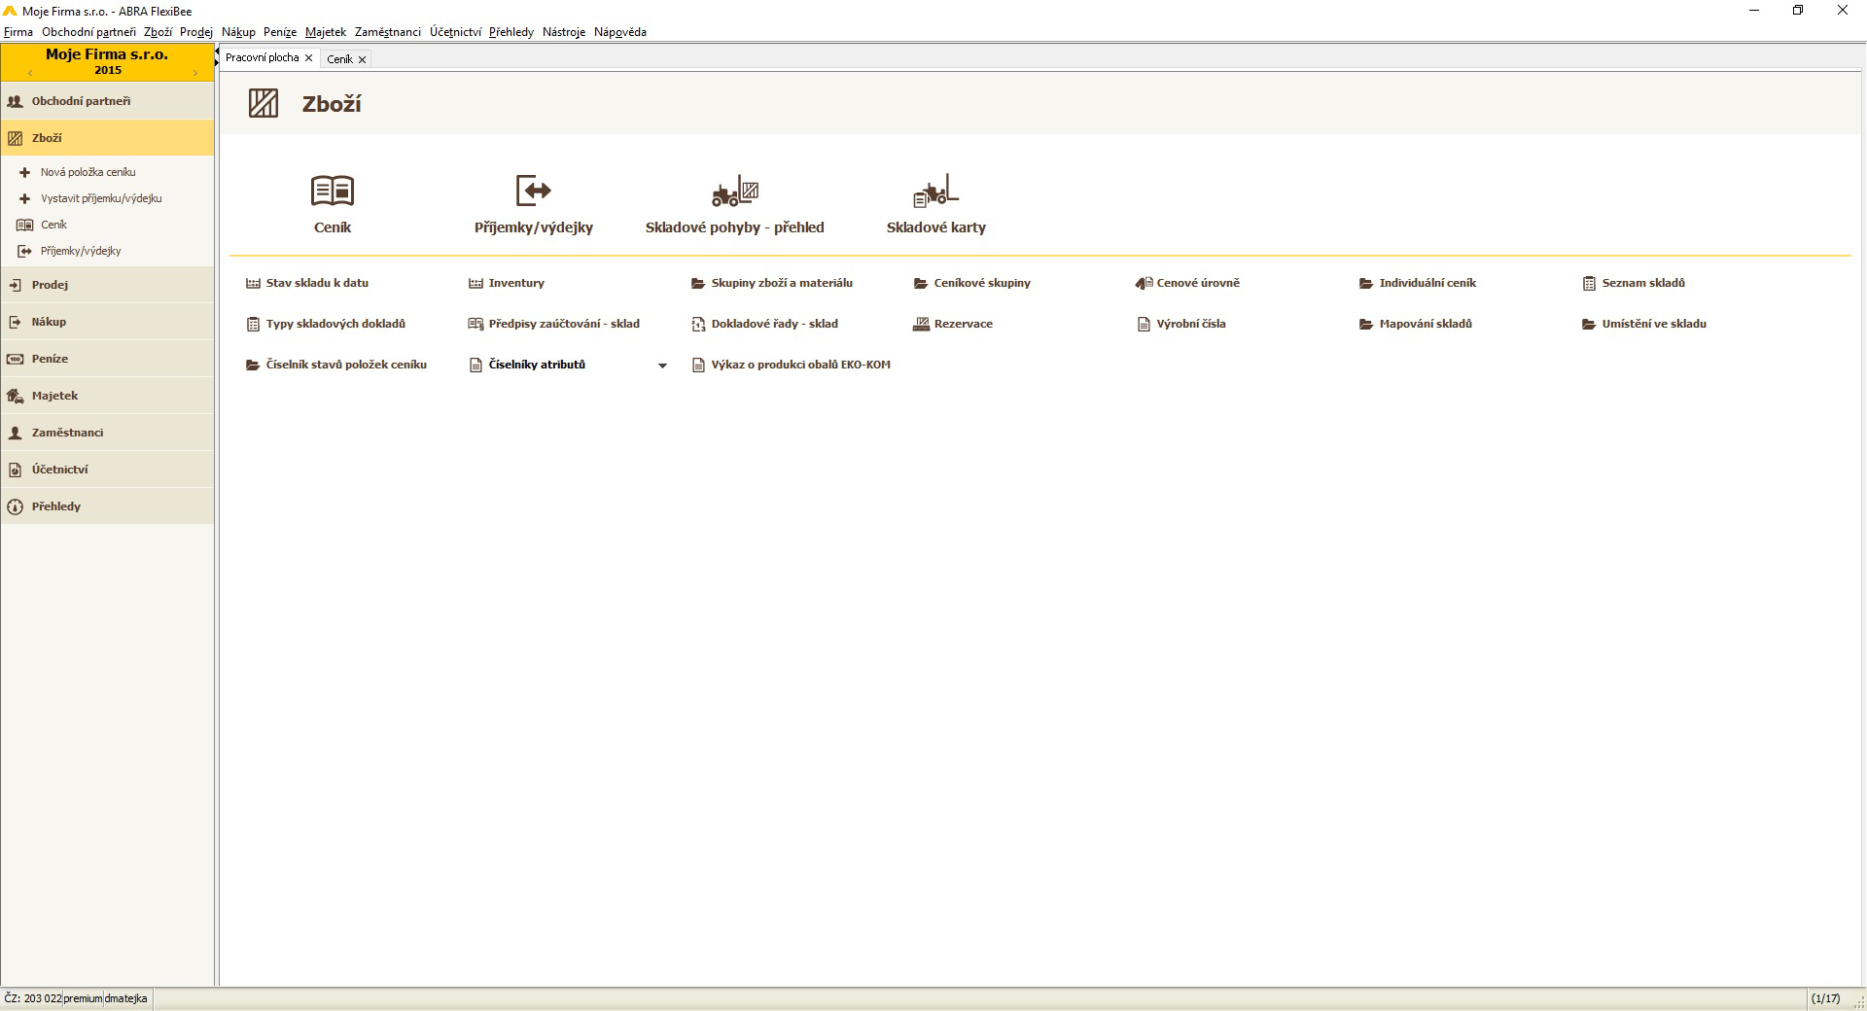The height and width of the screenshot is (1011, 1867).
Task: Select Zaměstnanci in the left sidebar
Action: tap(67, 433)
